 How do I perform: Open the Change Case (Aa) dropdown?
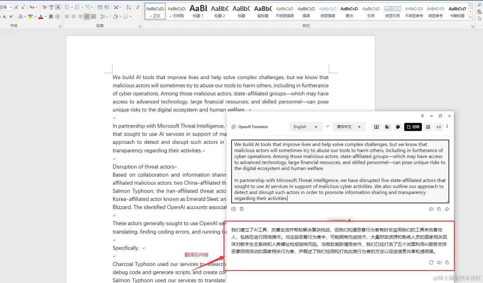[33, 7]
